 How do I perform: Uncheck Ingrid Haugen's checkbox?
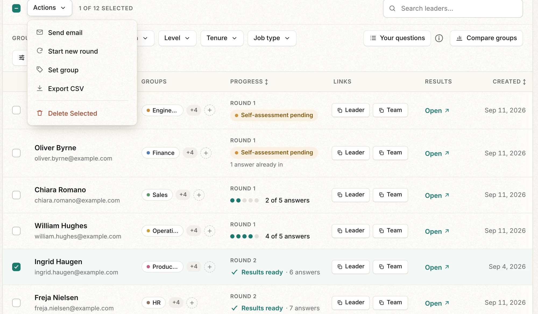16,267
